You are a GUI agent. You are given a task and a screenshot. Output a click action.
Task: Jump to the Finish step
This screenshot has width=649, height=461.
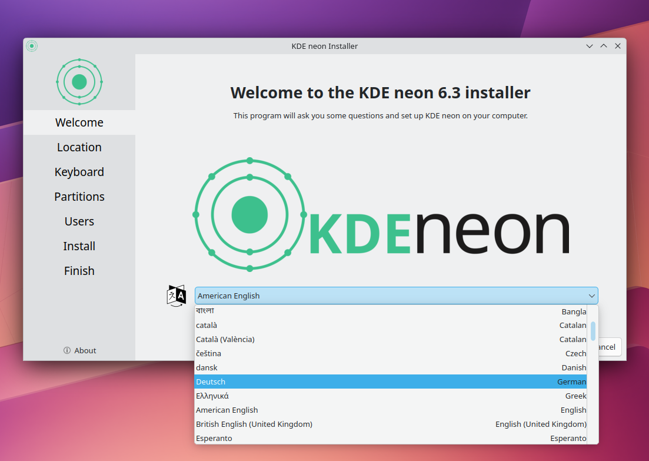pyautogui.click(x=79, y=270)
